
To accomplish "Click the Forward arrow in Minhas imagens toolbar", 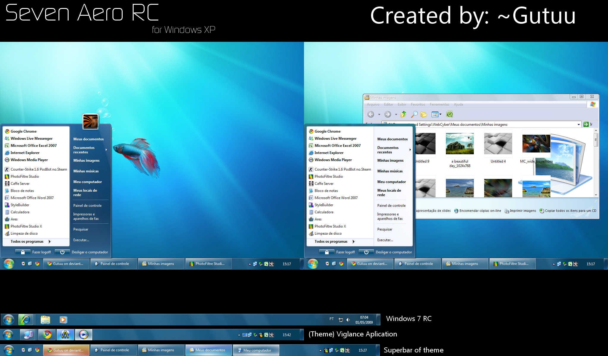I will click(388, 114).
